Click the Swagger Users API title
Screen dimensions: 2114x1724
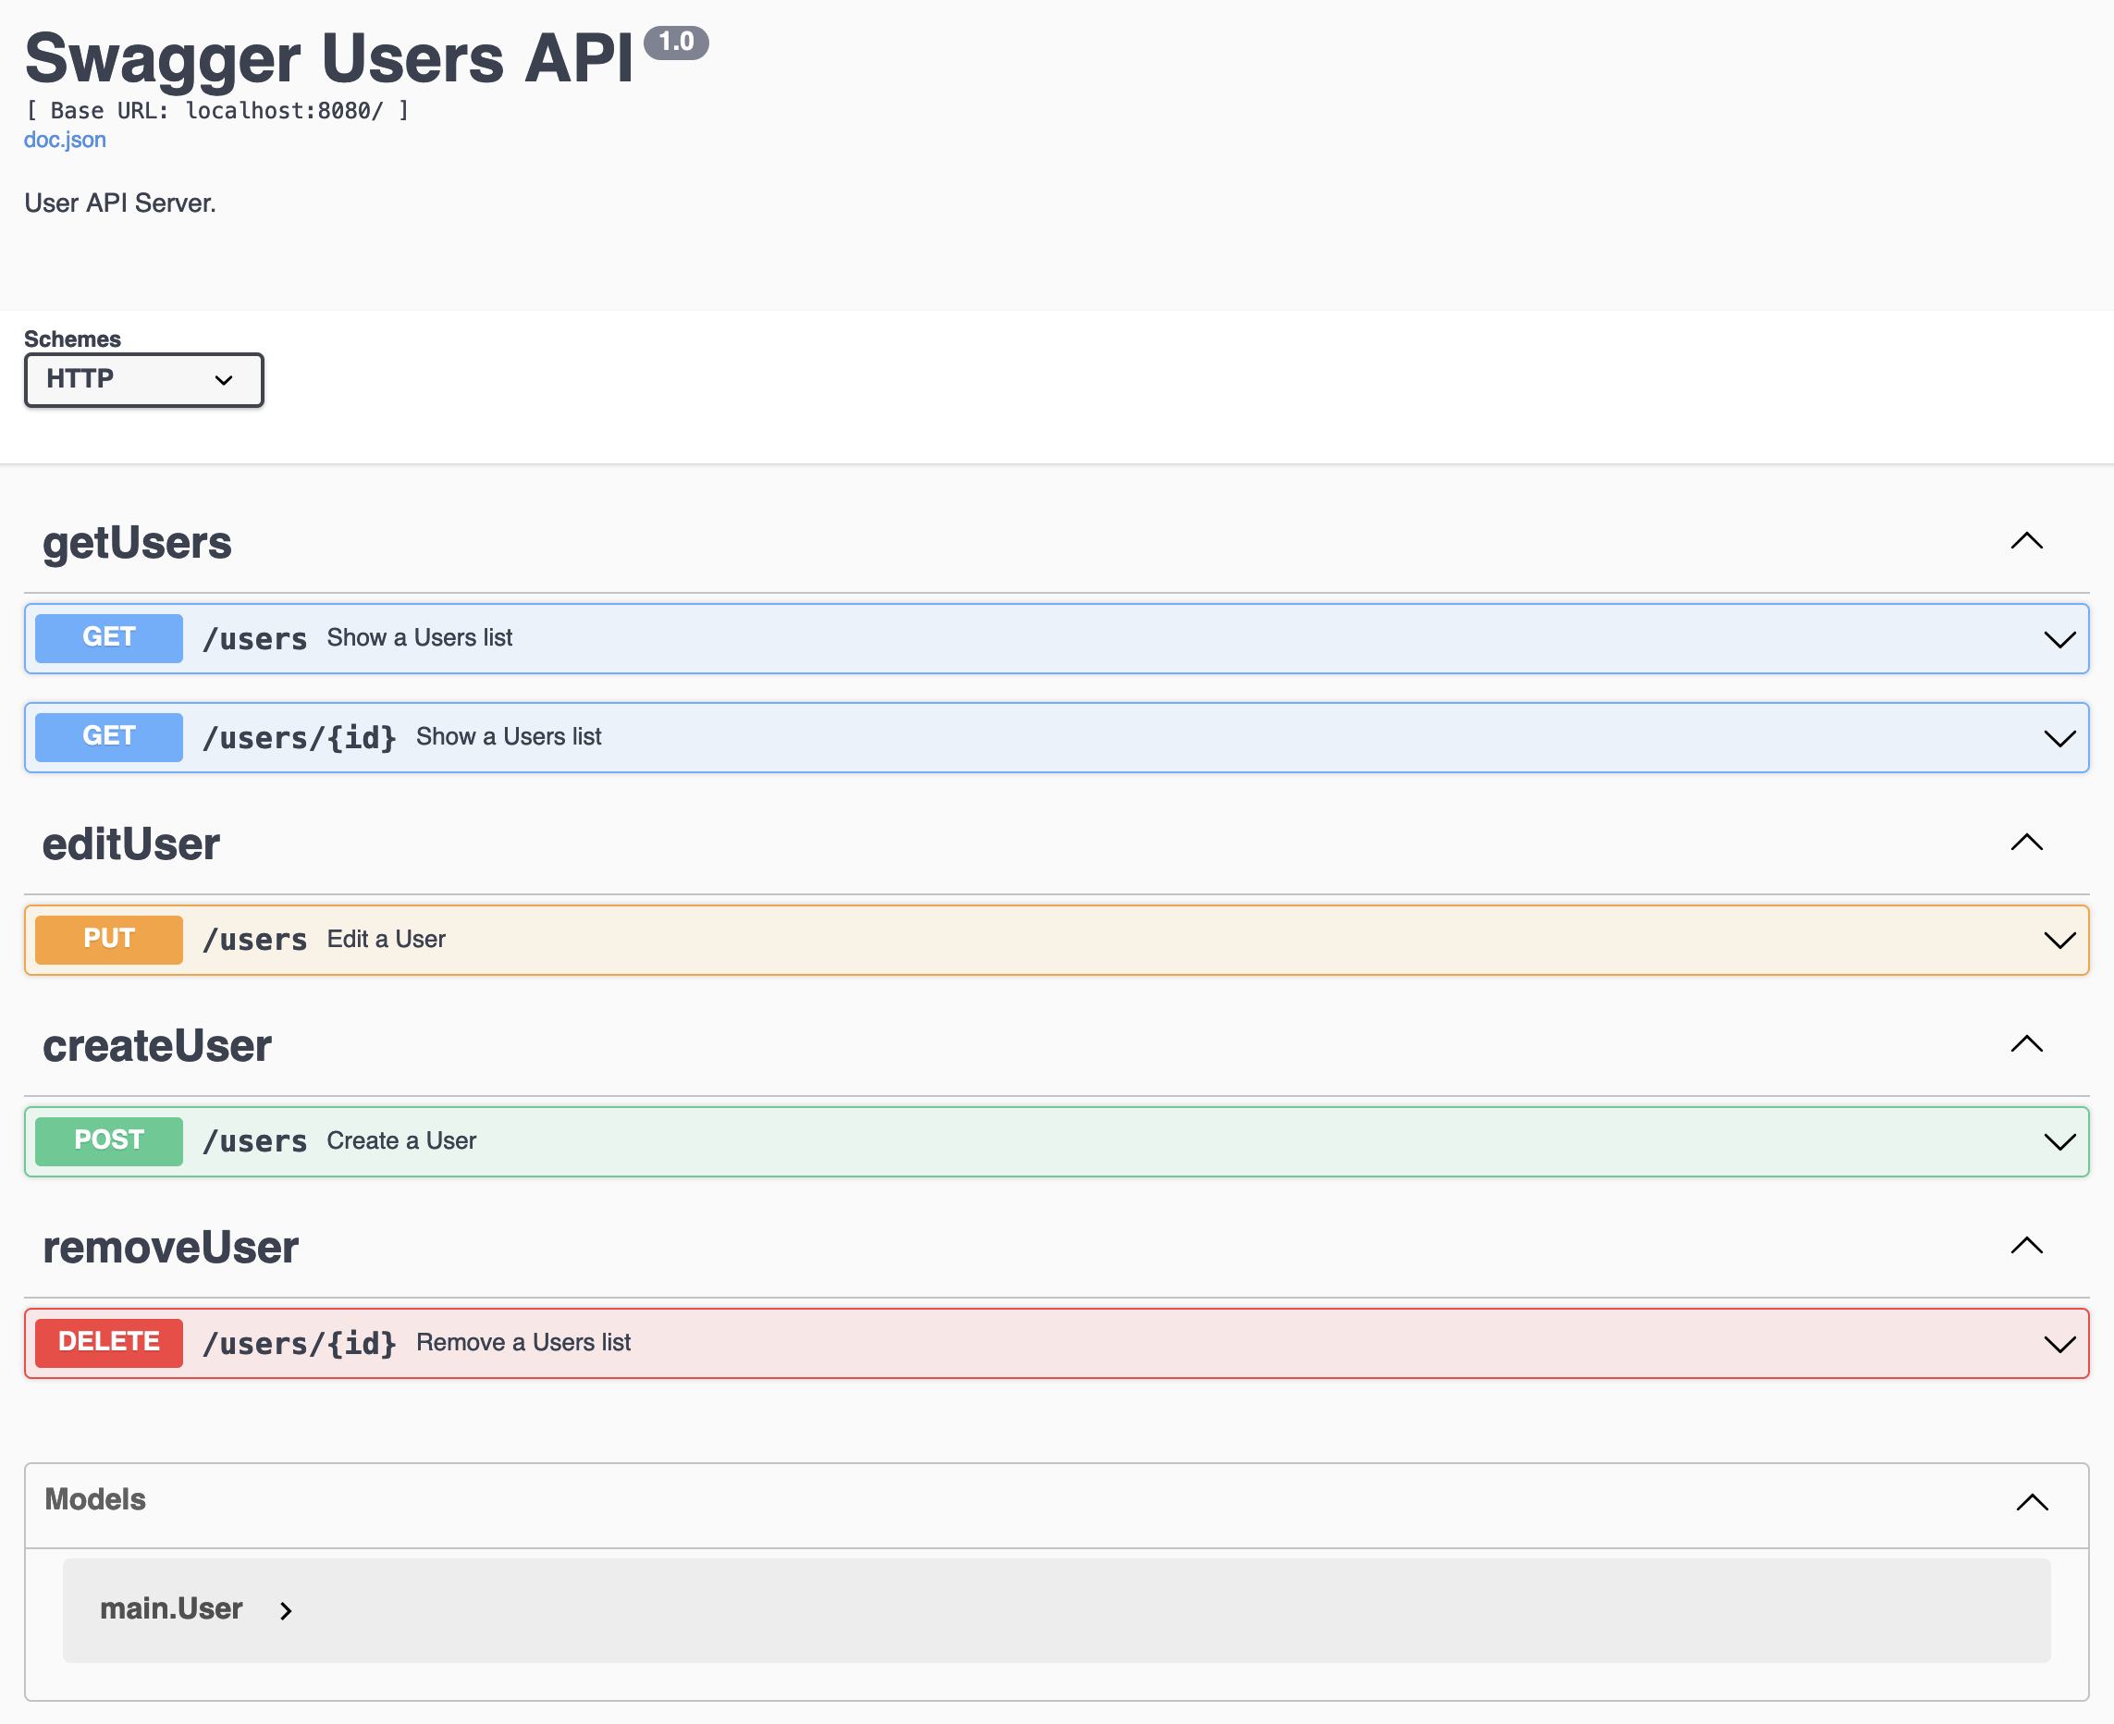coord(328,58)
